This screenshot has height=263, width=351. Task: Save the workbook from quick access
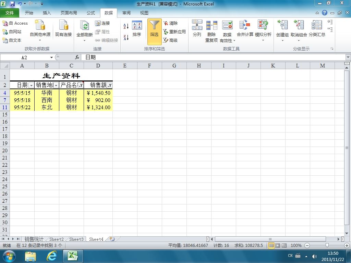point(12,4)
